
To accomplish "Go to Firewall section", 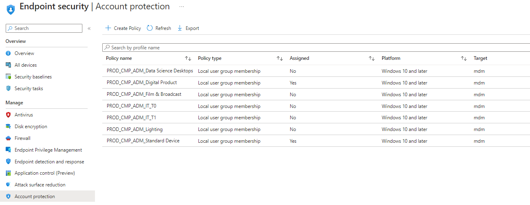I will (x=22, y=138).
